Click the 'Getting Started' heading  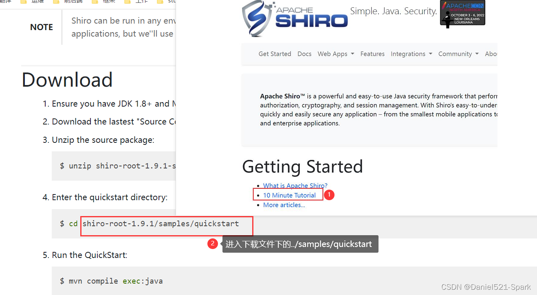click(x=302, y=166)
